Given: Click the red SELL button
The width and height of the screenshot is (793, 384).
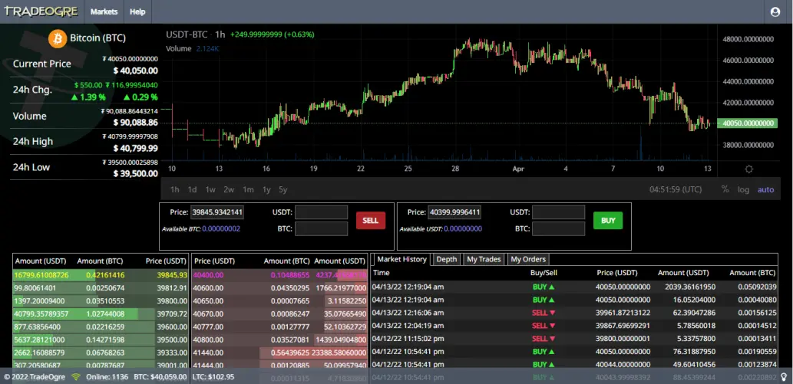Looking at the screenshot, I should [x=370, y=221].
